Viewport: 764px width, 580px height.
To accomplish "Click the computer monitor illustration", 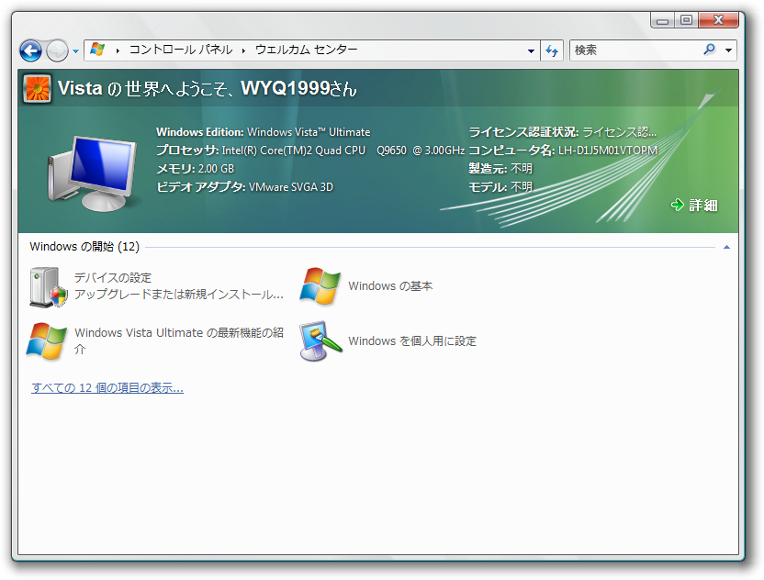I will click(x=92, y=173).
